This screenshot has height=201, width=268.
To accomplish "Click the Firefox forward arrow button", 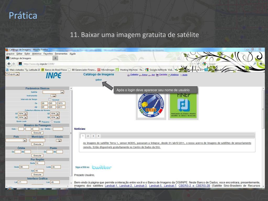I will coord(14,64).
